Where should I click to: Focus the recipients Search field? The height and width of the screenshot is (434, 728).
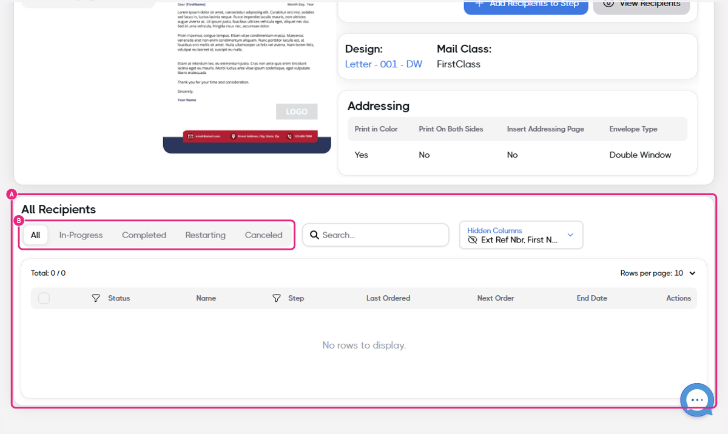pos(376,235)
